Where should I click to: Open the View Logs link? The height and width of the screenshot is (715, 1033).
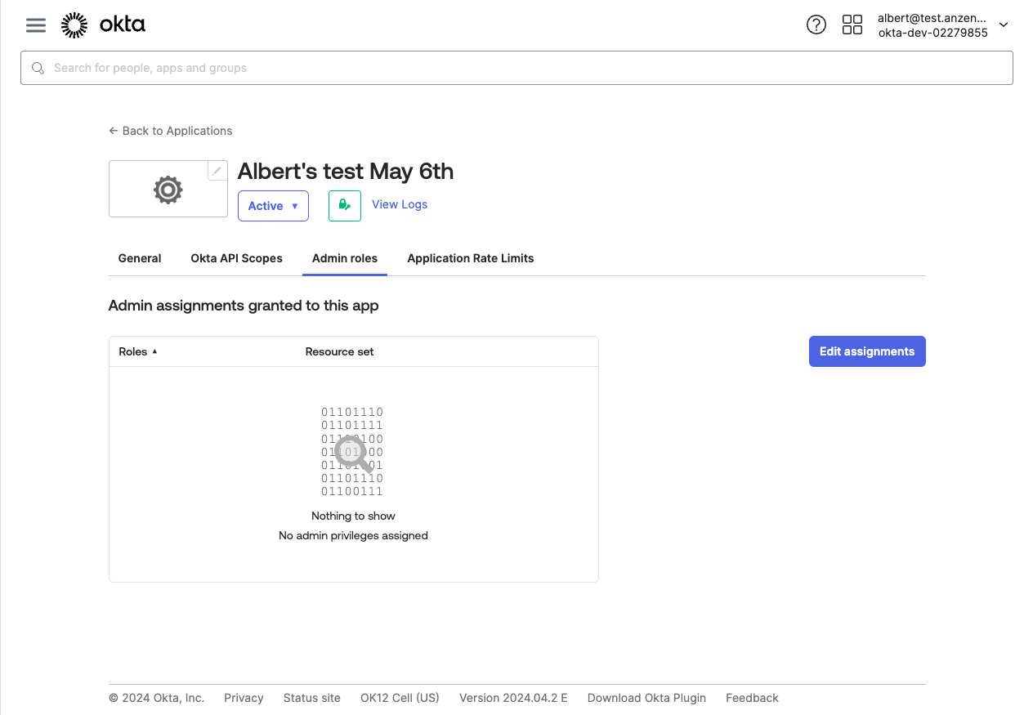click(x=400, y=204)
